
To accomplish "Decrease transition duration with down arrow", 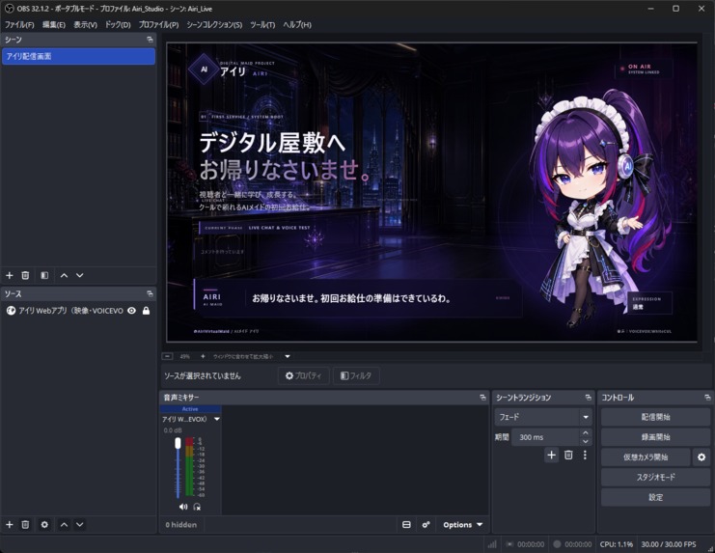I will (x=586, y=441).
